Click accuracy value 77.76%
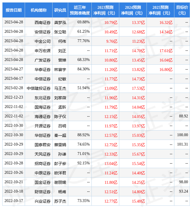The image size is (190, 208). click(x=83, y=41)
